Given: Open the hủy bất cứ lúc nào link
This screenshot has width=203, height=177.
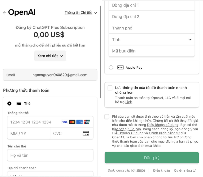Looking at the screenshot, I should pyautogui.click(x=126, y=129).
